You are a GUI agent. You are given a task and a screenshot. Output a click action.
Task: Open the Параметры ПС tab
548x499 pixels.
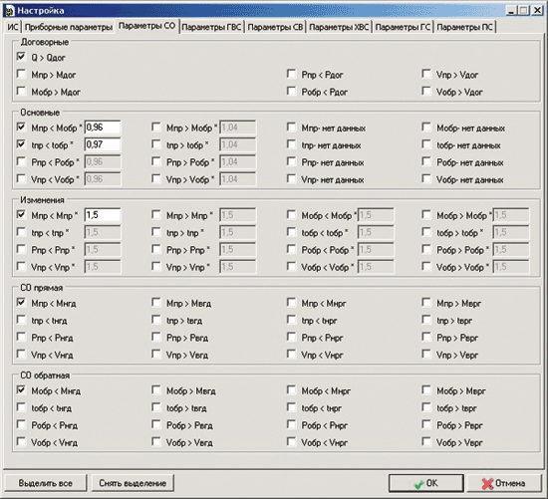tap(465, 27)
